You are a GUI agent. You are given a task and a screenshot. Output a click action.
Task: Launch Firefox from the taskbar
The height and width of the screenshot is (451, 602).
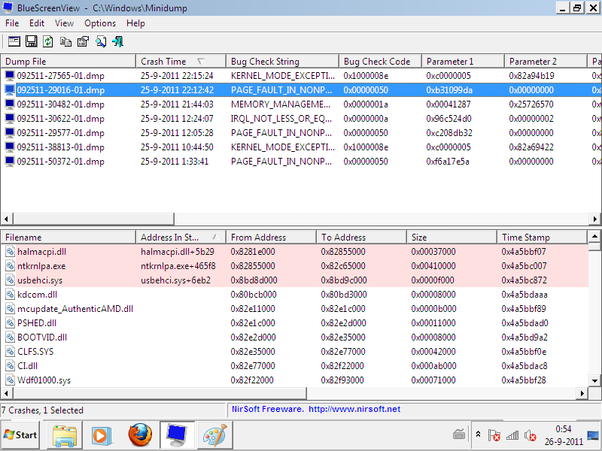(x=140, y=435)
